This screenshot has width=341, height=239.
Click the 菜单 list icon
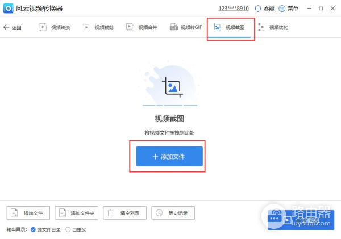(282, 9)
